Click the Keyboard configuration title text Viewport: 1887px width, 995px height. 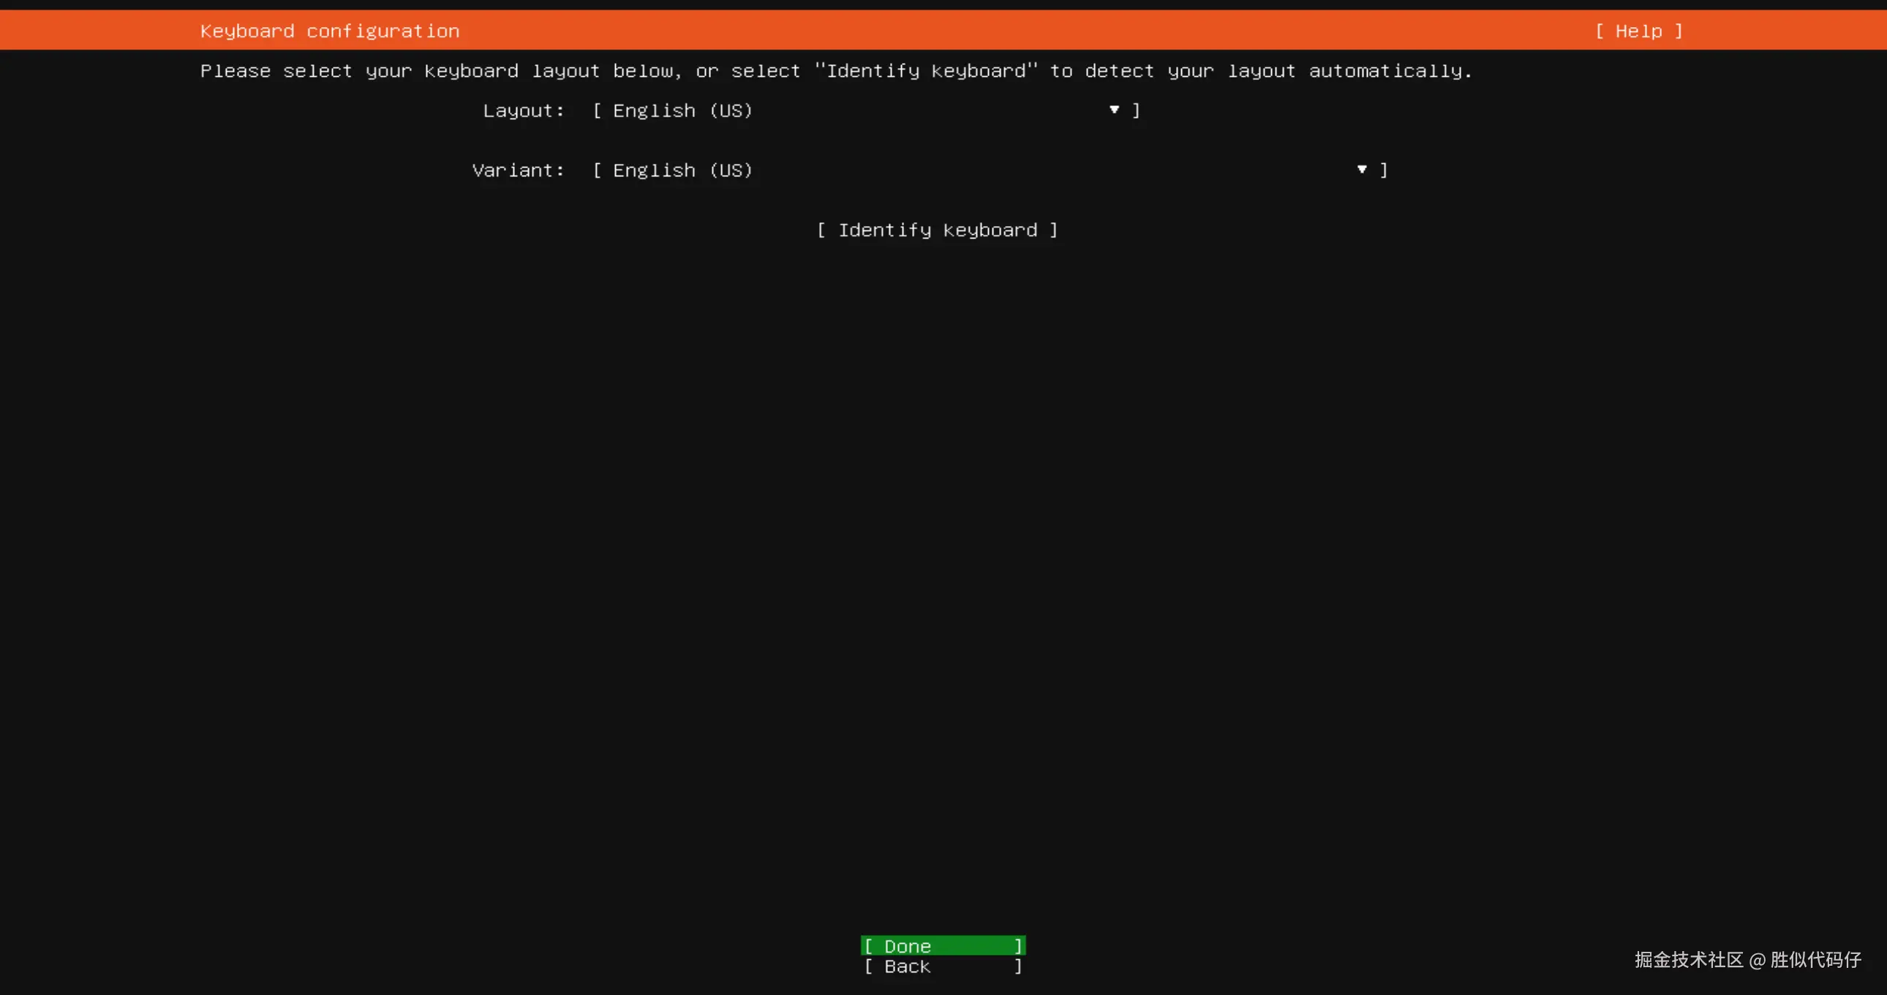point(330,31)
